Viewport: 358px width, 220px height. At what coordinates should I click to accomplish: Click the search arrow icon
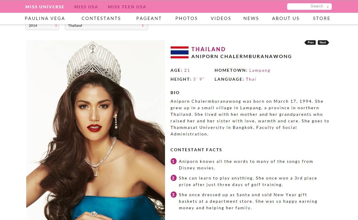(x=328, y=7)
